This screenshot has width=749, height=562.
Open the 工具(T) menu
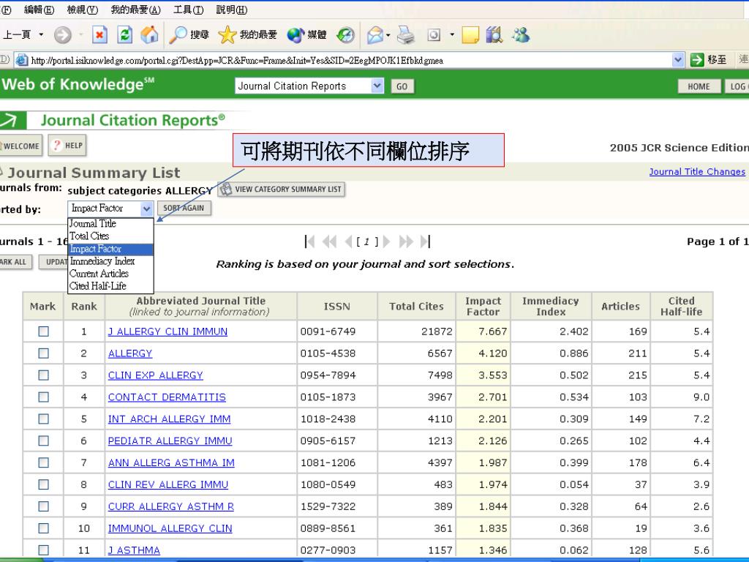tap(188, 10)
